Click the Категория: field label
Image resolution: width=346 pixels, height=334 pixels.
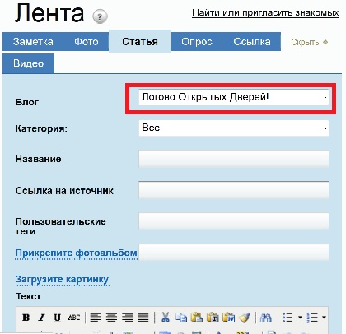tap(41, 128)
